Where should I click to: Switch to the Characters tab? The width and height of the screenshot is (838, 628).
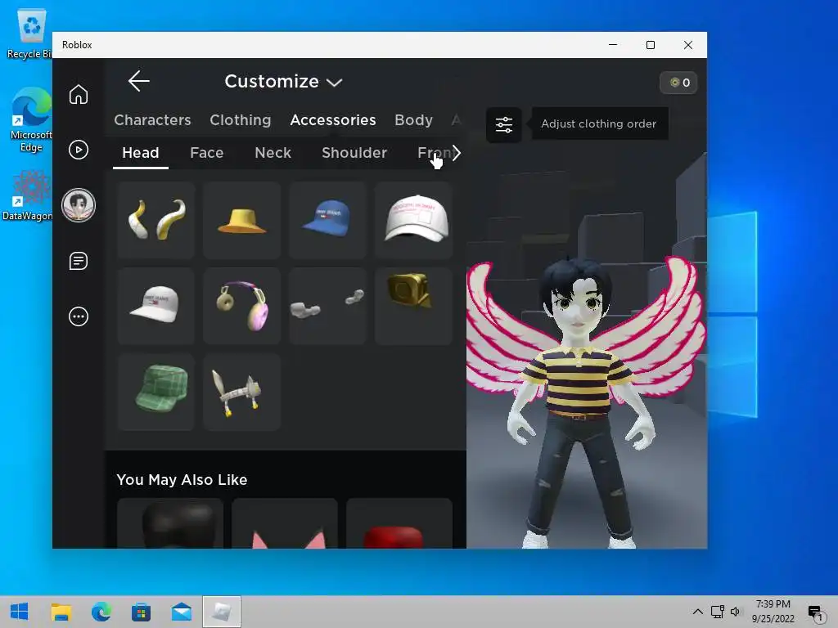pos(152,120)
